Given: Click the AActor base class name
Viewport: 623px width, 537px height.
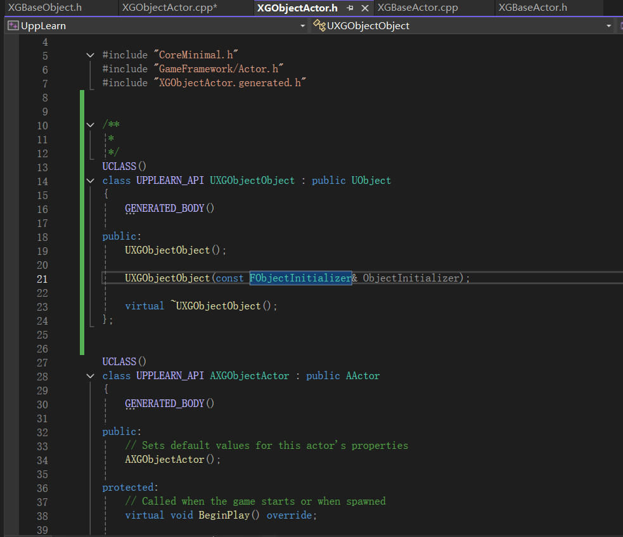Looking at the screenshot, I should 363,376.
